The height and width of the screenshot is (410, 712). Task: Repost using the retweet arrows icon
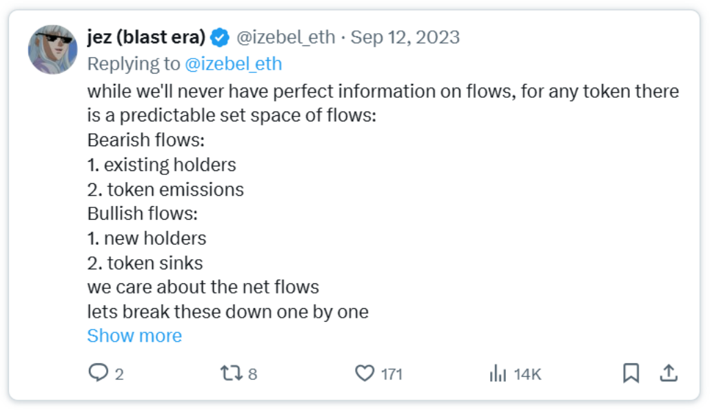(231, 373)
